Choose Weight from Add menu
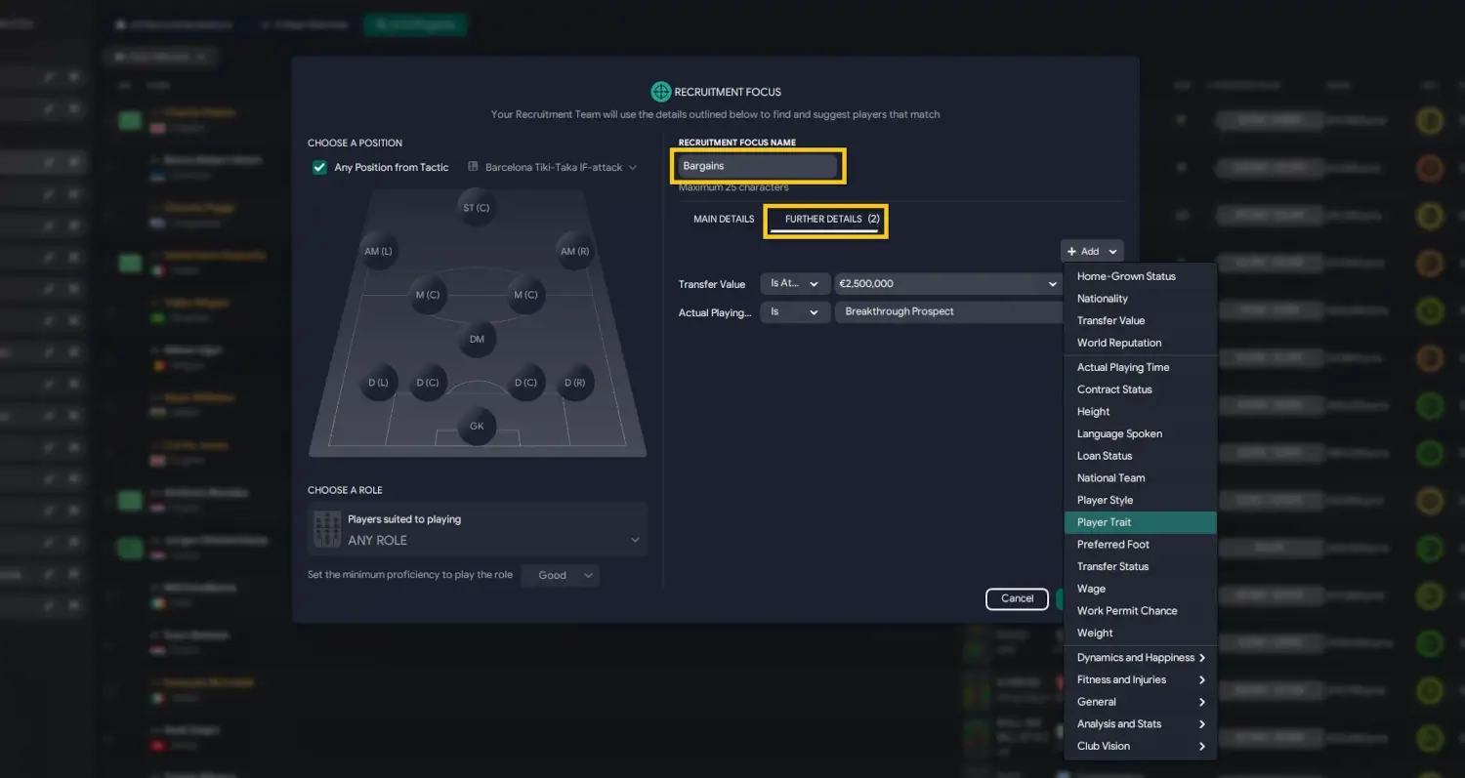 click(1140, 633)
